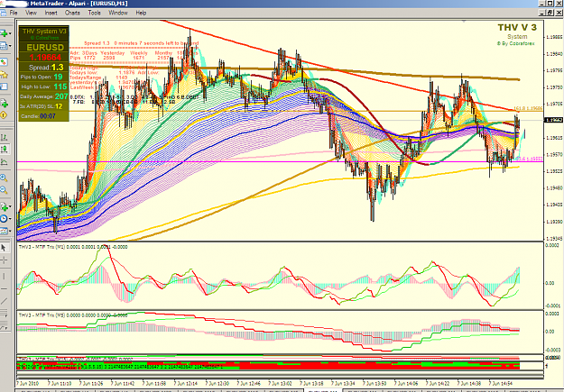Switch to bar chart display
Viewport: 564px width, 392px height.
(x=4, y=137)
